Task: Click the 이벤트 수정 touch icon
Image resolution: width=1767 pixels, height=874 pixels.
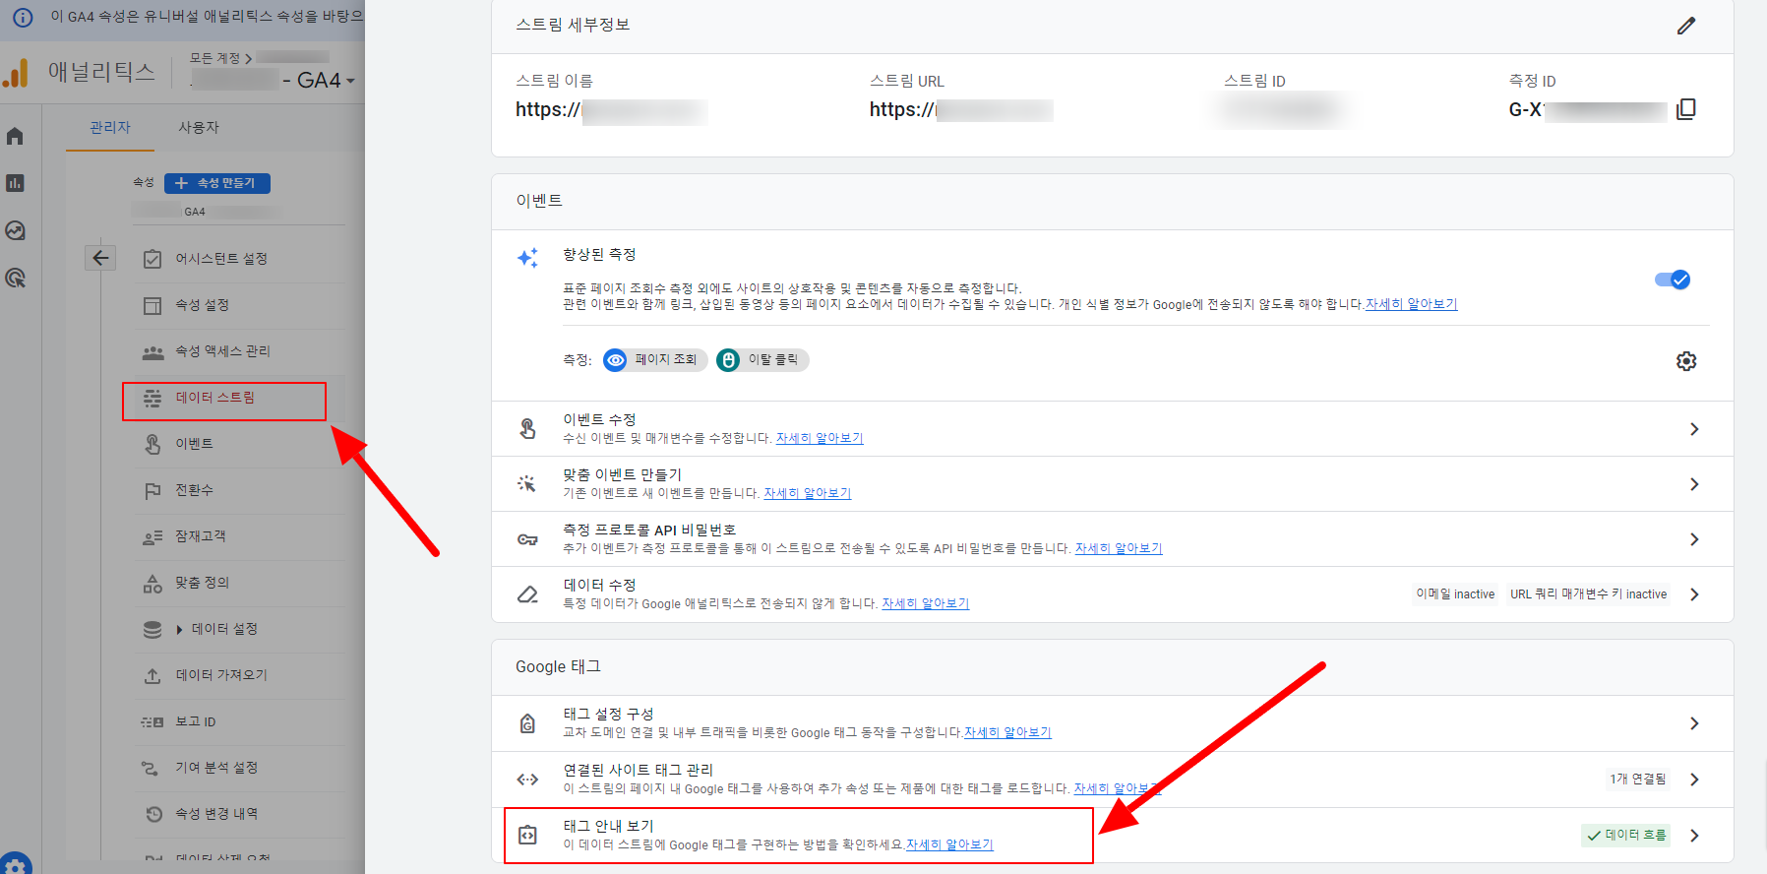Action: 528,429
